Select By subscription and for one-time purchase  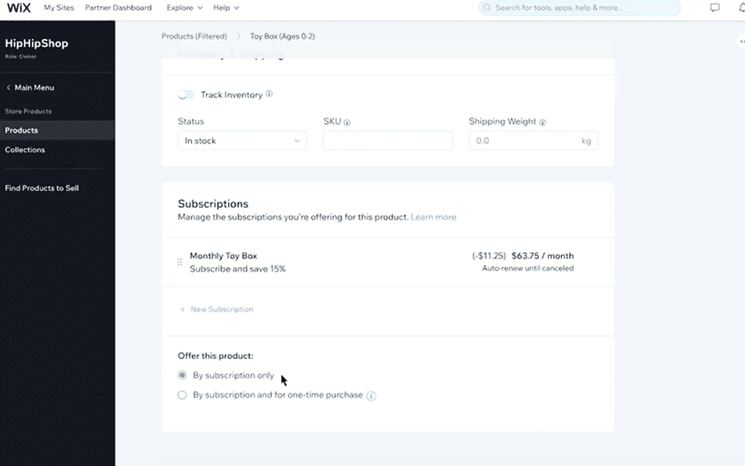click(x=183, y=395)
